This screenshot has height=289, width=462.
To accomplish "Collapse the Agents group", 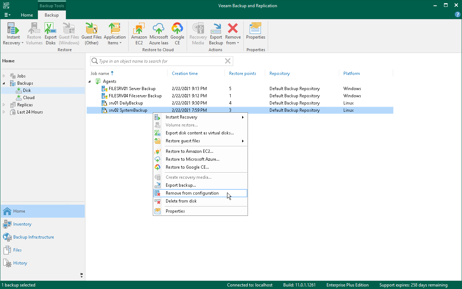I will coord(90,81).
